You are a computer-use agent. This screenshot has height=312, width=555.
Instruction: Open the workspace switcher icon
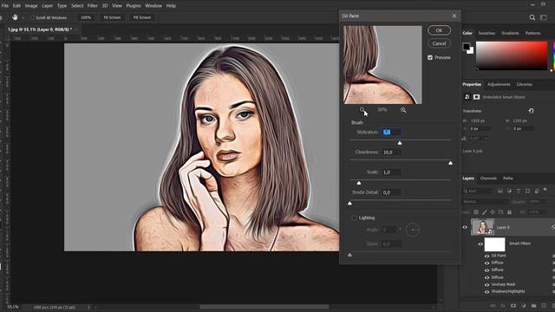click(x=544, y=17)
